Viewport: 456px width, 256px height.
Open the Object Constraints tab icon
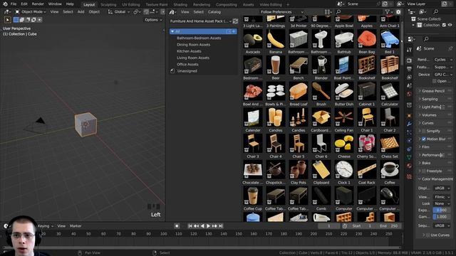click(409, 149)
